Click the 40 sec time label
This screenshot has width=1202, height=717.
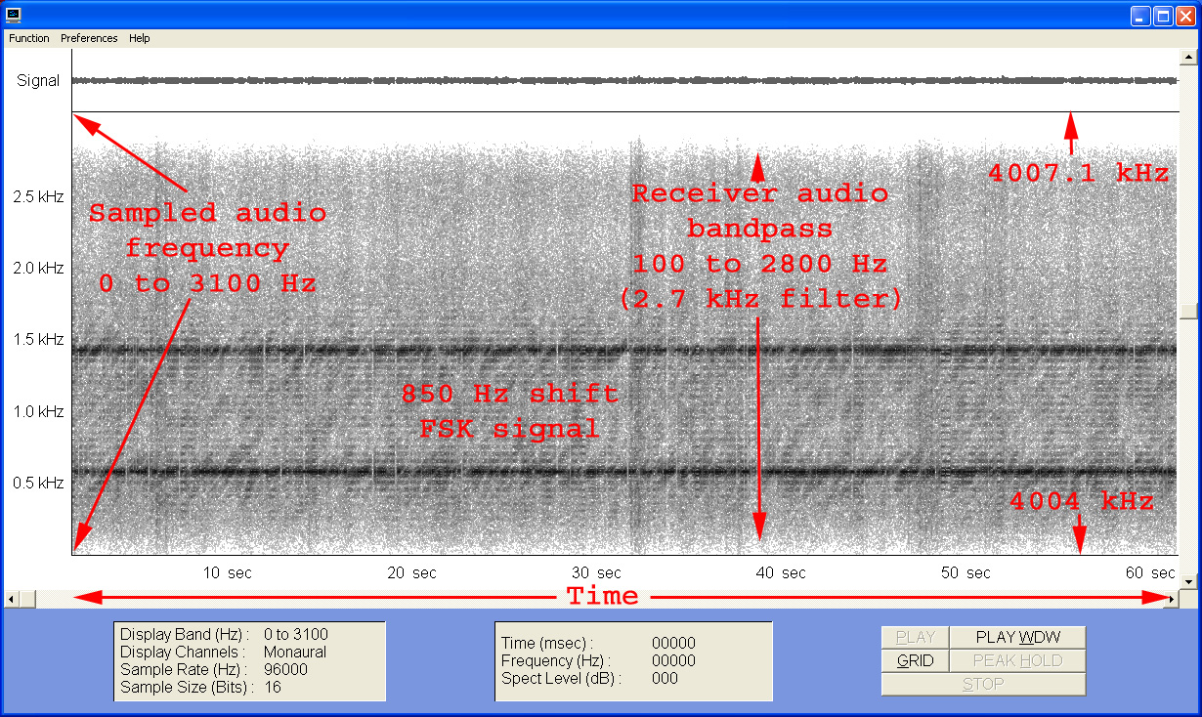click(781, 573)
